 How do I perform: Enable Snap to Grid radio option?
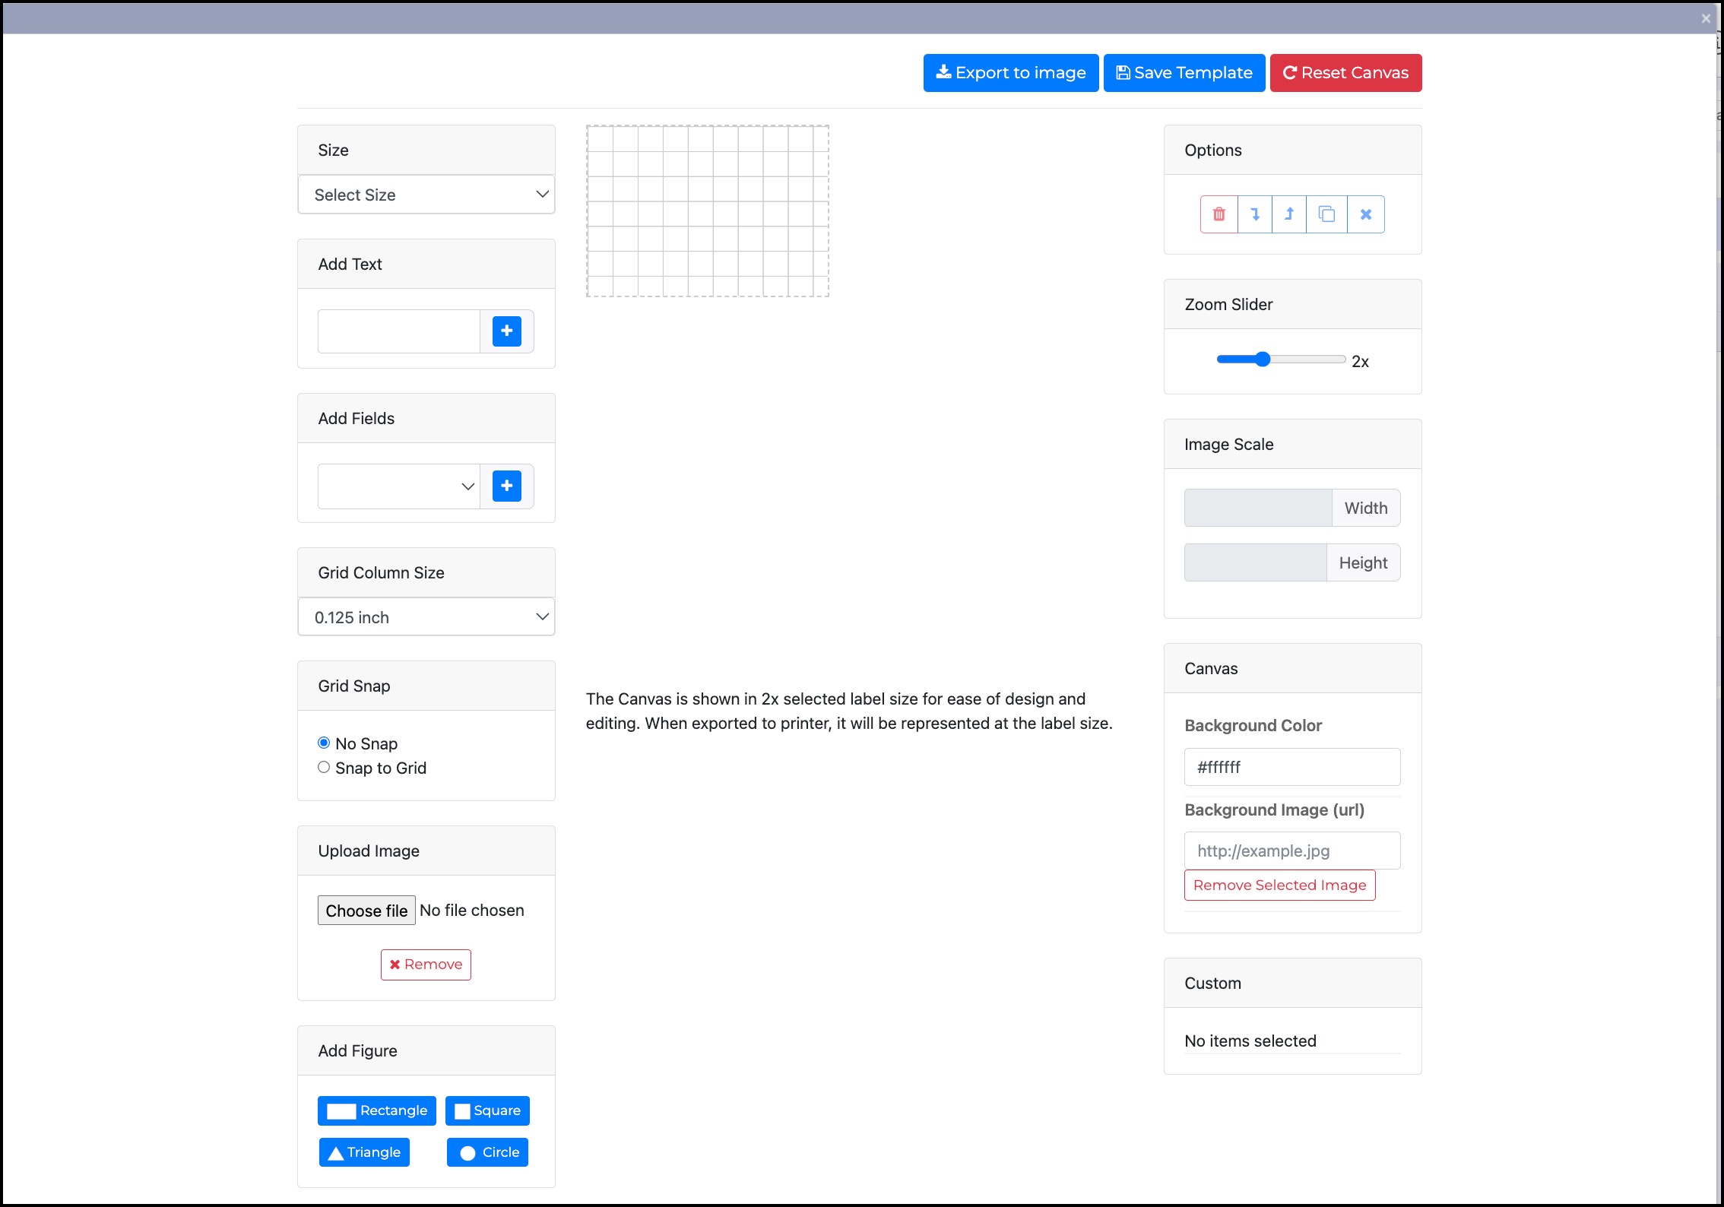pyautogui.click(x=324, y=767)
